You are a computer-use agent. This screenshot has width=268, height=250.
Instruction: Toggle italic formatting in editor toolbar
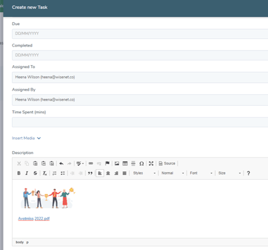tap(27, 173)
